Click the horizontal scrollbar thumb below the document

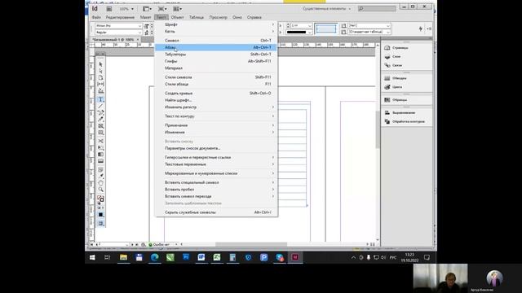pyautogui.click(x=251, y=244)
